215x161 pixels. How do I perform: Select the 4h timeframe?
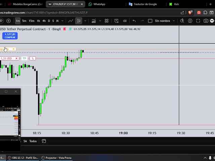(44, 21)
